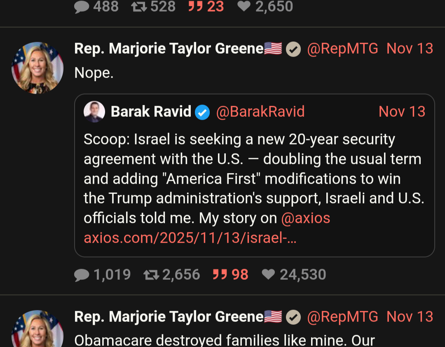Click the verified badge on the Nope tweet

coord(293,49)
